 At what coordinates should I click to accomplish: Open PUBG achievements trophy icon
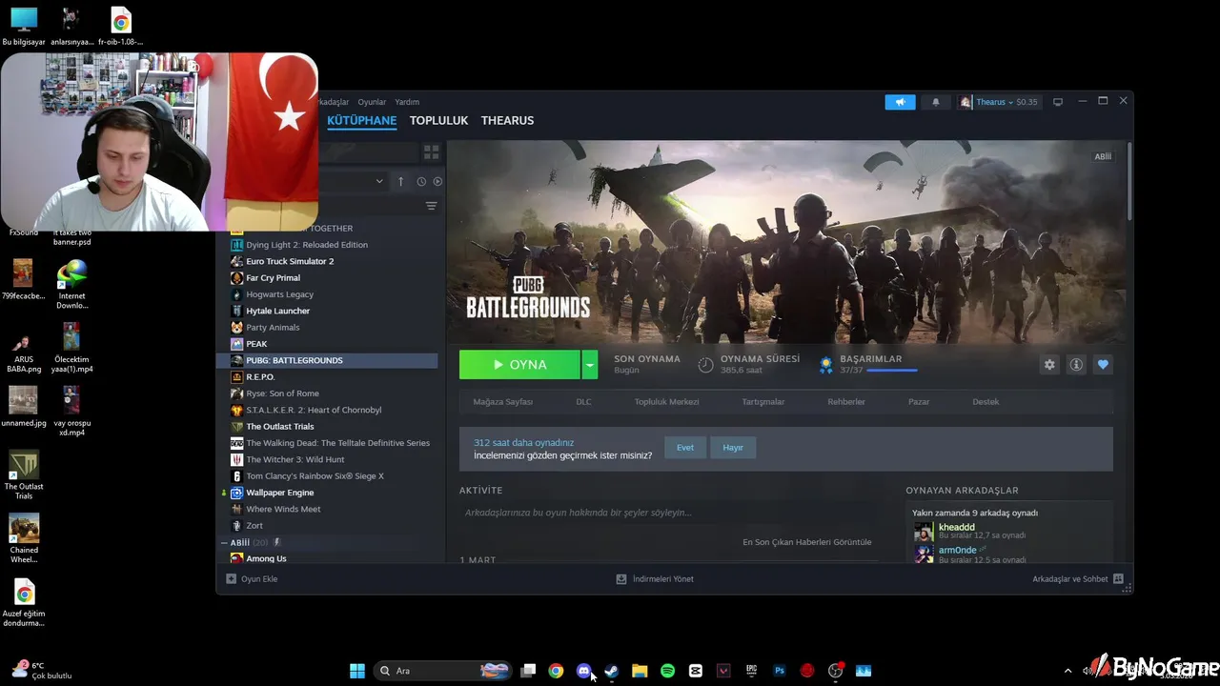pos(826,365)
